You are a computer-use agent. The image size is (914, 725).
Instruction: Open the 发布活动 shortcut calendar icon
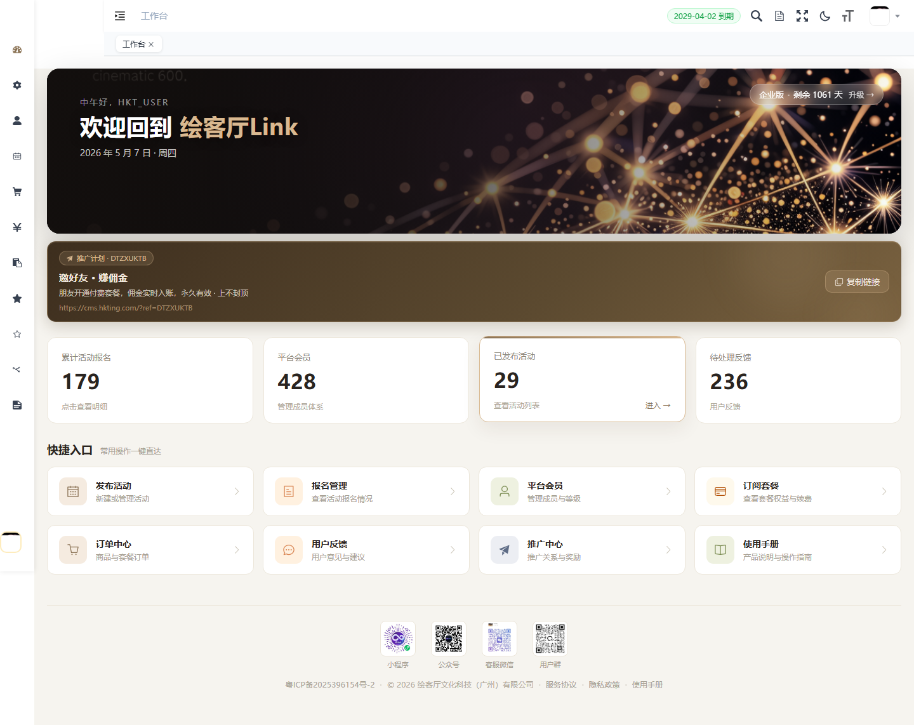(73, 491)
